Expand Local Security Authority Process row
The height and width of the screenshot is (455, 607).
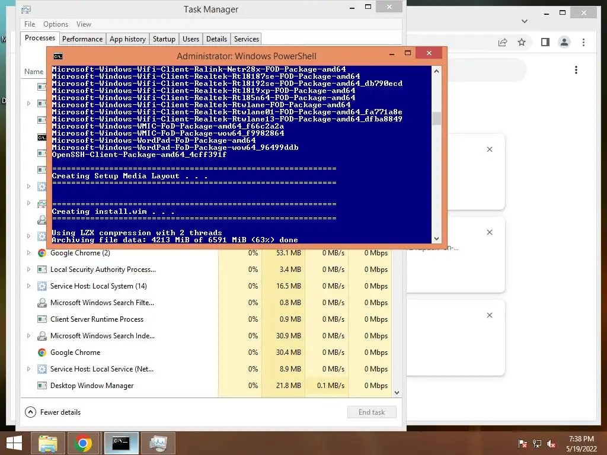tap(28, 270)
